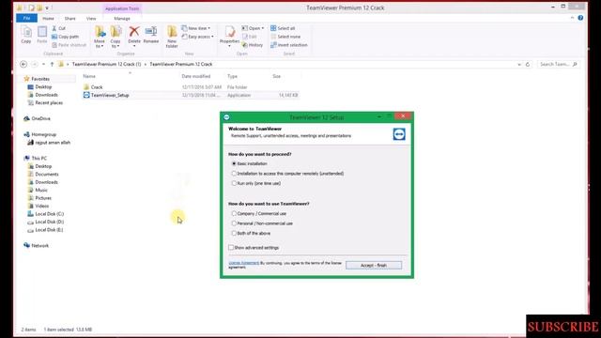Click Invert selection in the ribbon
The height and width of the screenshot is (338, 601).
tap(289, 45)
